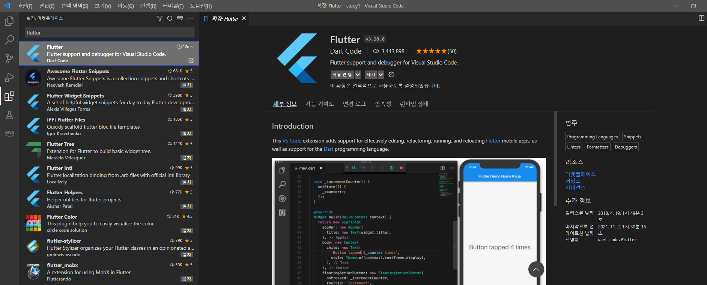Install Awesome Flutter Snippets via 설치 button
This screenshot has height=285, width=707.
(x=187, y=85)
